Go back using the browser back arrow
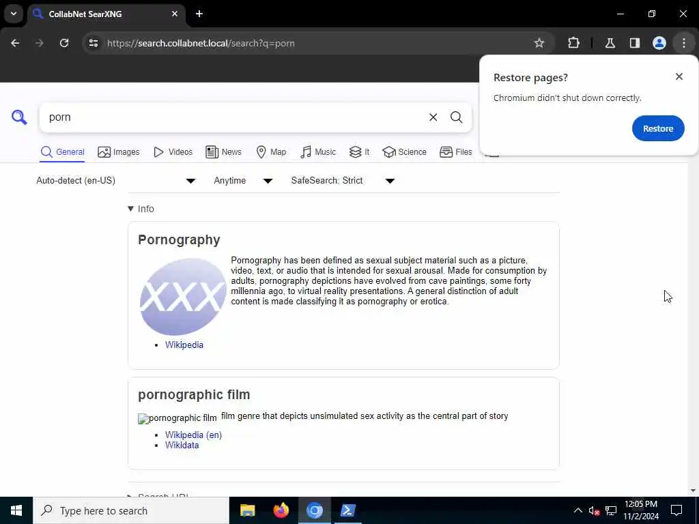699x524 pixels. click(x=15, y=43)
